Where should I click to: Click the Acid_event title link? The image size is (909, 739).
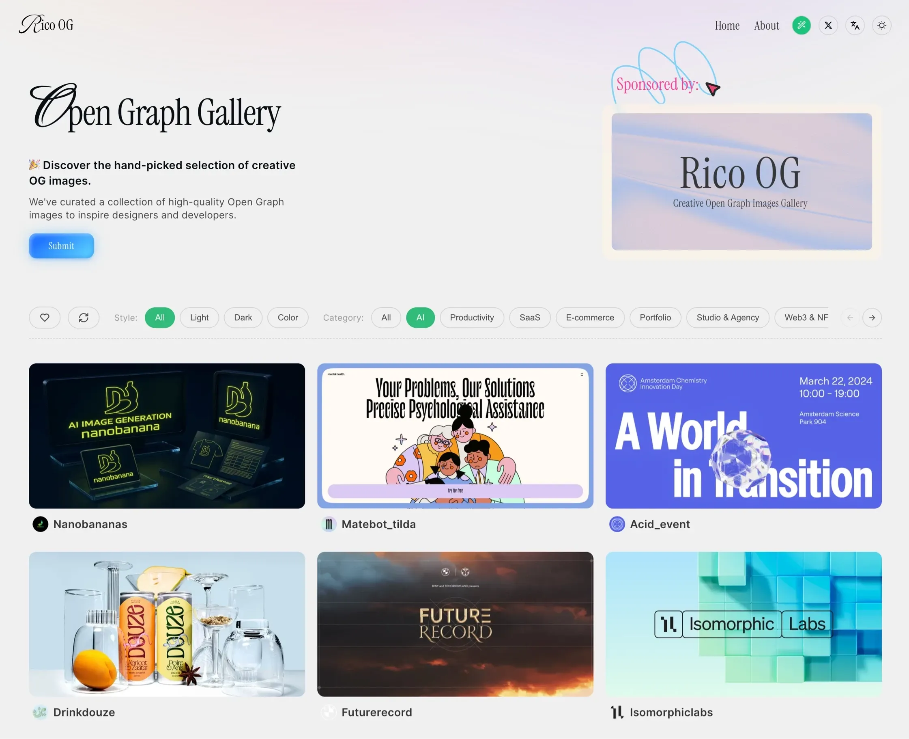coord(660,524)
